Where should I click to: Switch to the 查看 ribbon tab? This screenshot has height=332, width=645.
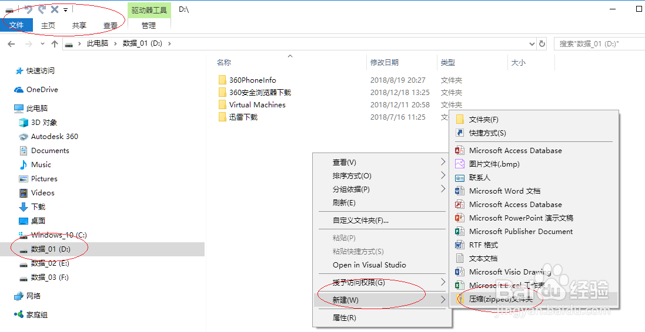point(110,25)
